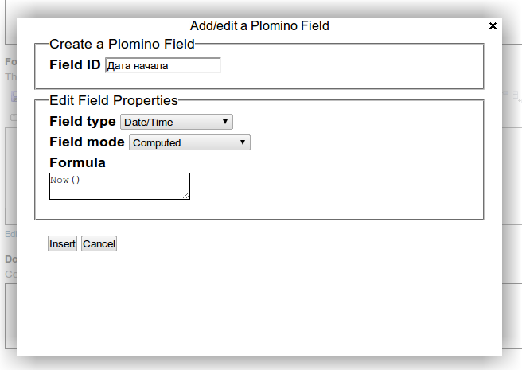Click the Field mode label
Screen dimensions: 522x370
pyautogui.click(x=87, y=142)
